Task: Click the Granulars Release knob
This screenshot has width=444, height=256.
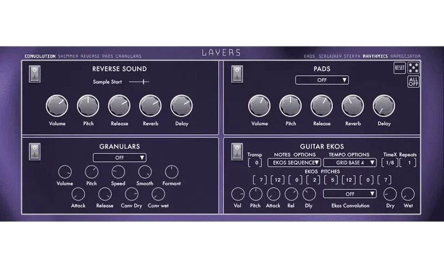Action: click(x=105, y=194)
